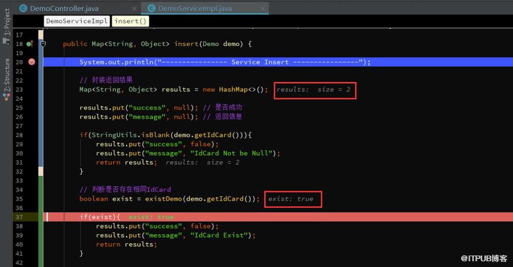The height and width of the screenshot is (267, 513).
Task: Click line number 35 in the gutter
Action: pyautogui.click(x=19, y=199)
